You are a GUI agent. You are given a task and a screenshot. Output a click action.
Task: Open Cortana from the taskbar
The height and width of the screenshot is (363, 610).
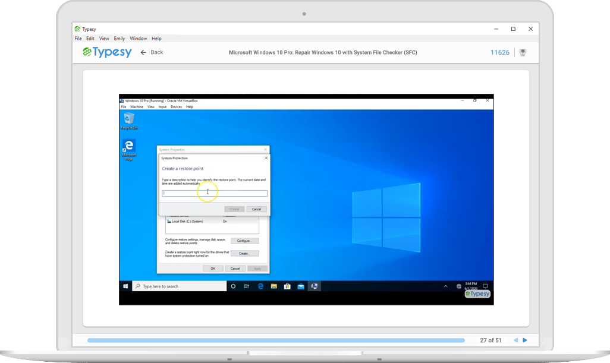[233, 286]
